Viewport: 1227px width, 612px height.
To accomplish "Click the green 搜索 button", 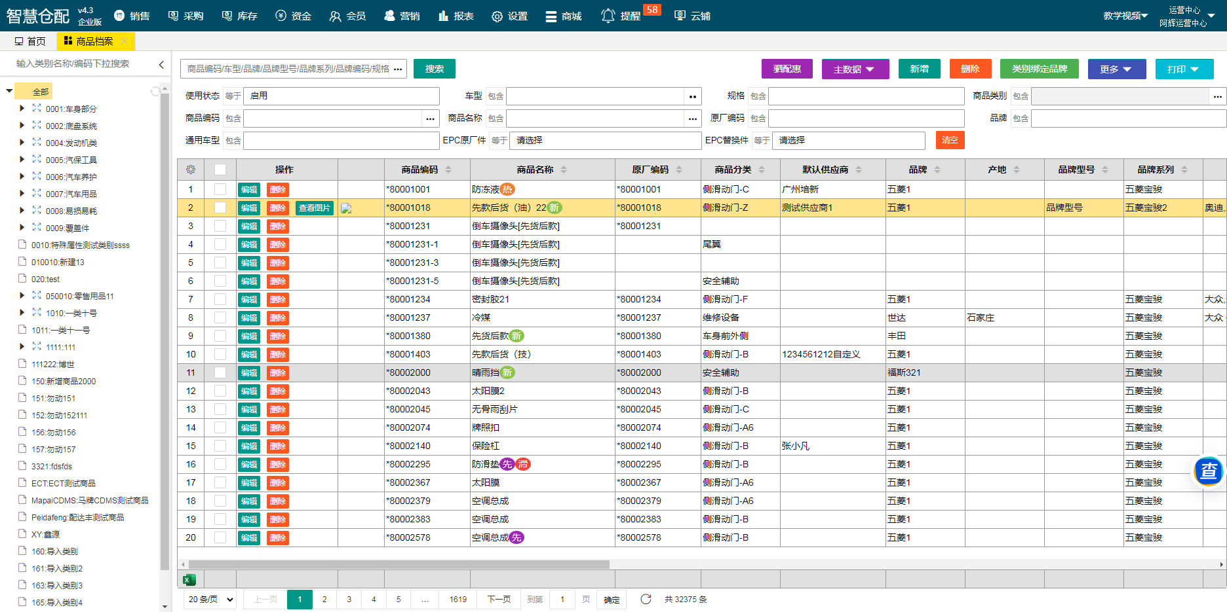I will point(434,69).
